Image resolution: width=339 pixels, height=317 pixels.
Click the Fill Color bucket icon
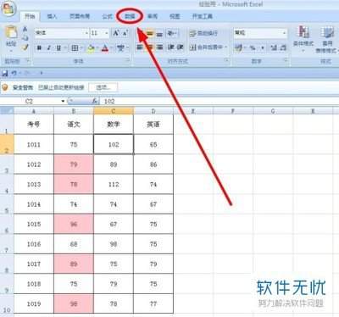pos(91,48)
